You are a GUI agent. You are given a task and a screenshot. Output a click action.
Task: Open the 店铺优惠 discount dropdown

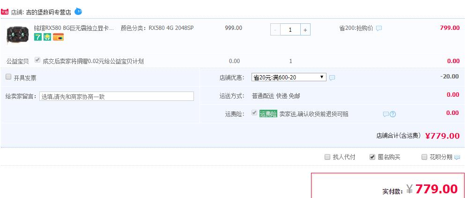(x=289, y=77)
